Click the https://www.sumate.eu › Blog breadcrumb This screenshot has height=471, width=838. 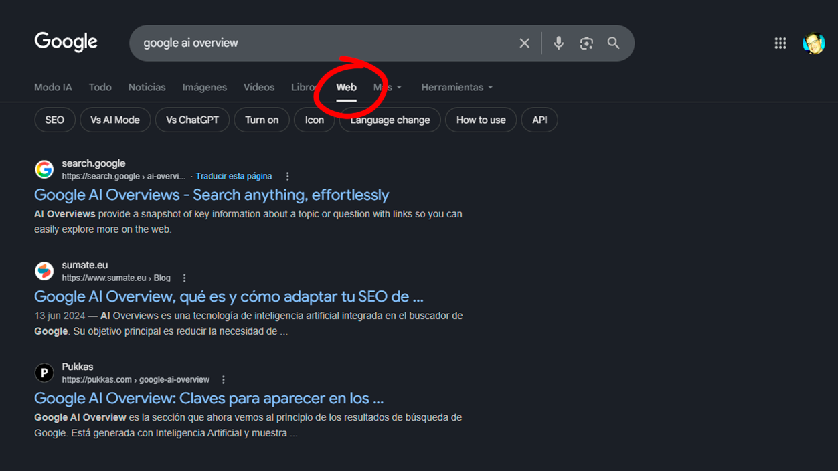pyautogui.click(x=116, y=278)
